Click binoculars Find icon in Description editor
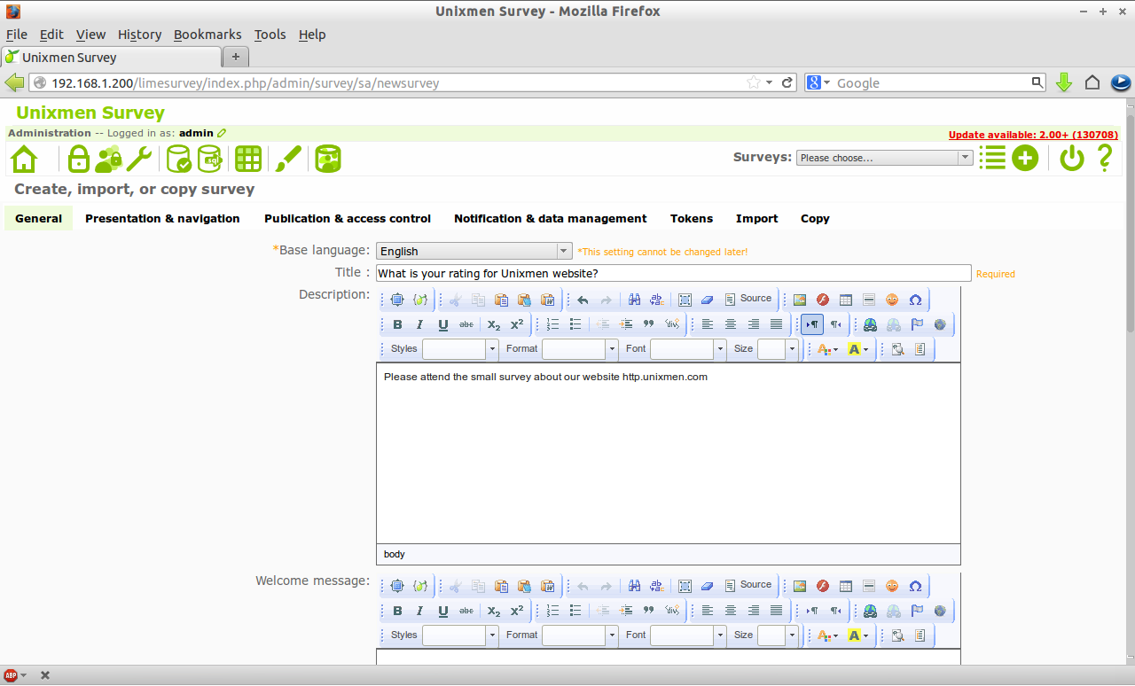1135x686 pixels. point(634,300)
